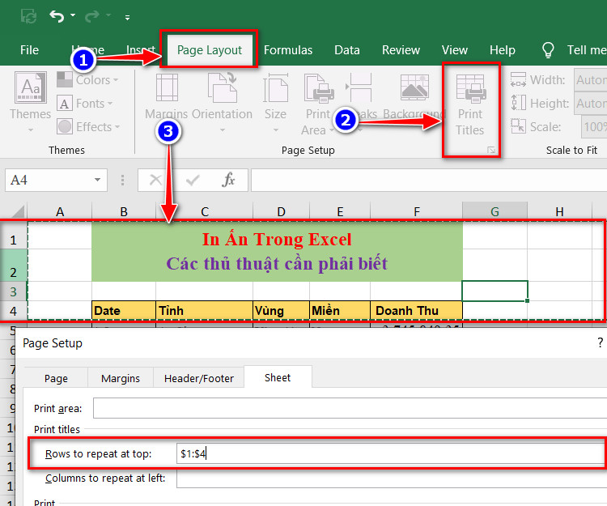Open the Page tab in Page Setup

click(56, 378)
